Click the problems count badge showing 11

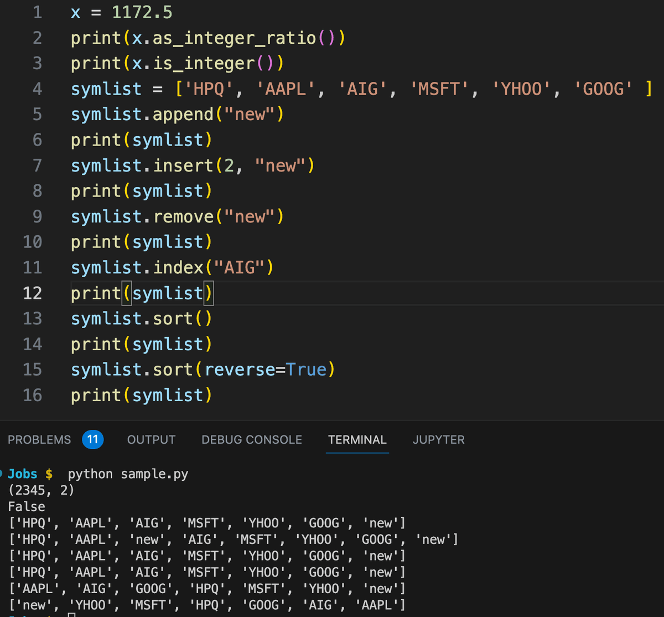coord(92,439)
